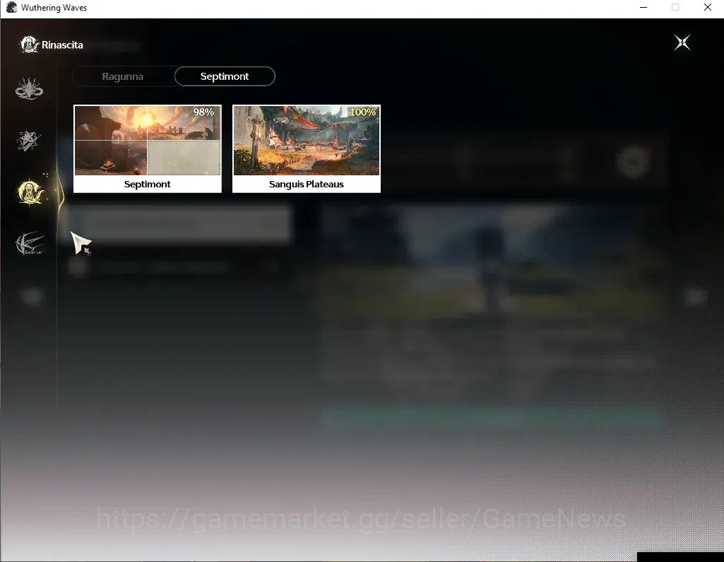Click the 100% progress on Sanguis Plateaus
This screenshot has height=562, width=724.
(x=362, y=112)
